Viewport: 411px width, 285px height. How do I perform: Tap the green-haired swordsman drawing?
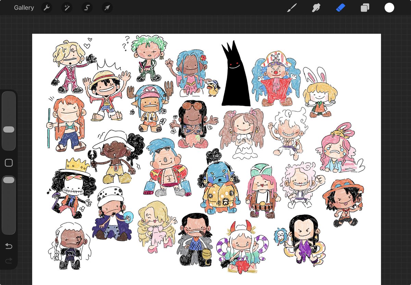(148, 58)
